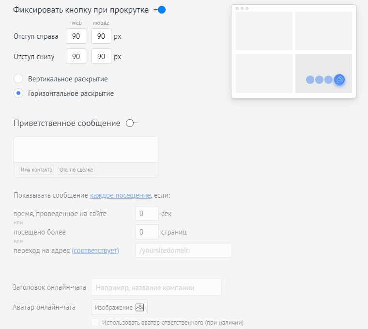Select Вертикальное раскрытие radio option
The height and width of the screenshot is (329, 368).
tap(18, 79)
